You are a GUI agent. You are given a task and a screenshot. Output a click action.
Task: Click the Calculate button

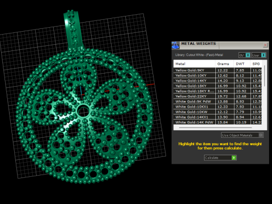220,158
